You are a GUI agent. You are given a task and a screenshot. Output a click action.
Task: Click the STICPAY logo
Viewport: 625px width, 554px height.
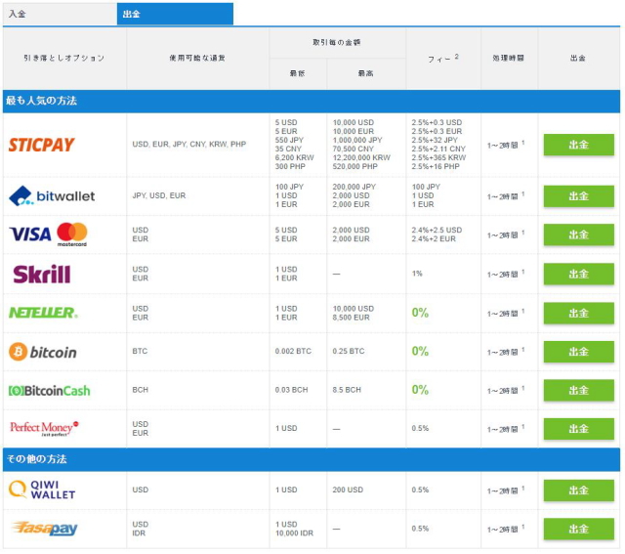click(41, 145)
